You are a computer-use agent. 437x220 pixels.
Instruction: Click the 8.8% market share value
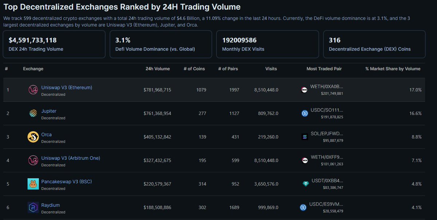(417, 137)
